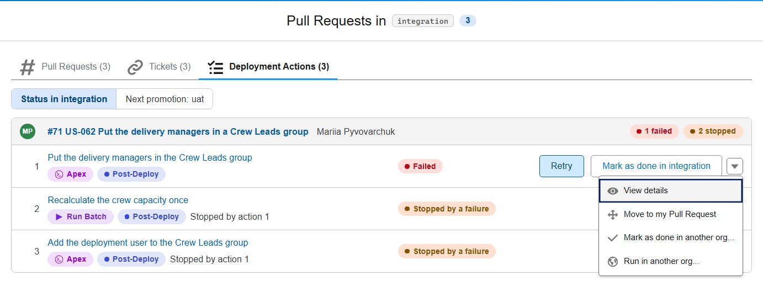763x286 pixels.
Task: Switch to Next promotion: uat view
Action: pos(165,99)
